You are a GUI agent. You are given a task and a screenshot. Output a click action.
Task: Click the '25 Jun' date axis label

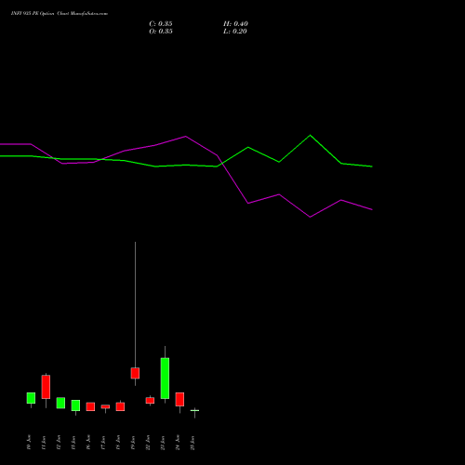point(193,443)
